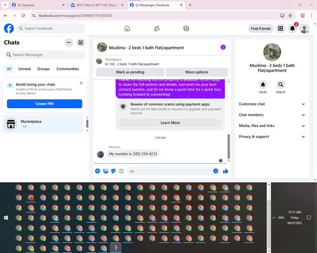
Task: Open the emoji picker smiley icon
Action: pos(216,171)
